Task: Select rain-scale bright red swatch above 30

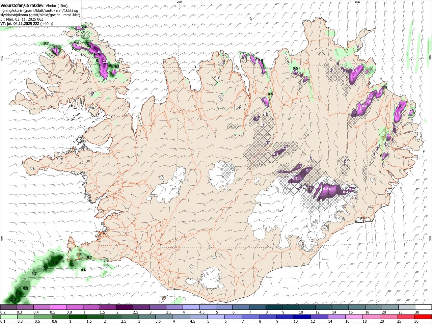Action: pyautogui.click(x=423, y=317)
